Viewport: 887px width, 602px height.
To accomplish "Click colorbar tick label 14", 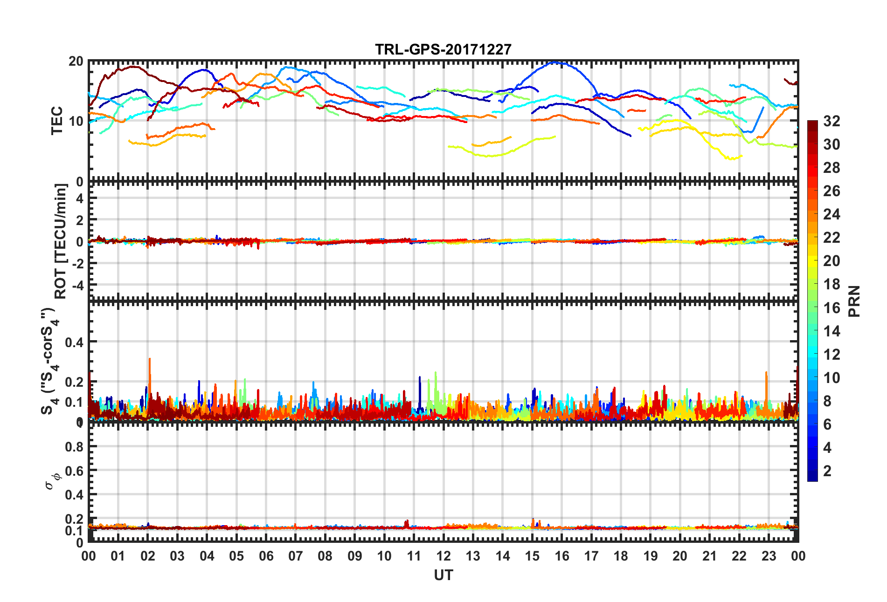I will point(832,331).
